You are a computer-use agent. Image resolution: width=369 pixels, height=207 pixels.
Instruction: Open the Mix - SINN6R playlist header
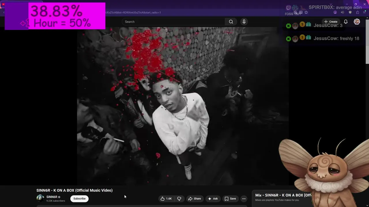tap(283, 195)
